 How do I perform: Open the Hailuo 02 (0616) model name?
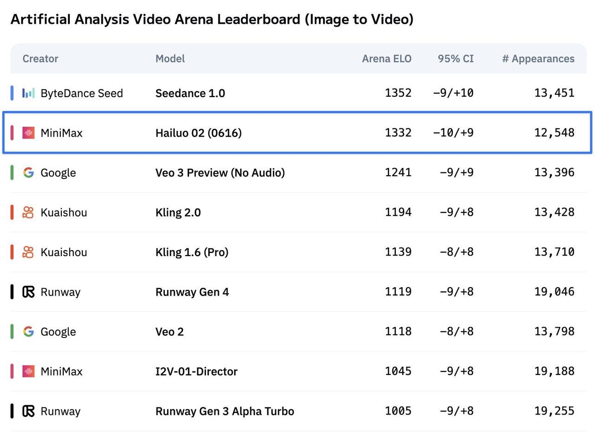coord(198,133)
